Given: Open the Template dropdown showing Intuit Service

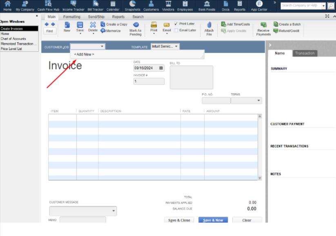Looking at the screenshot, I should pyautogui.click(x=175, y=46).
